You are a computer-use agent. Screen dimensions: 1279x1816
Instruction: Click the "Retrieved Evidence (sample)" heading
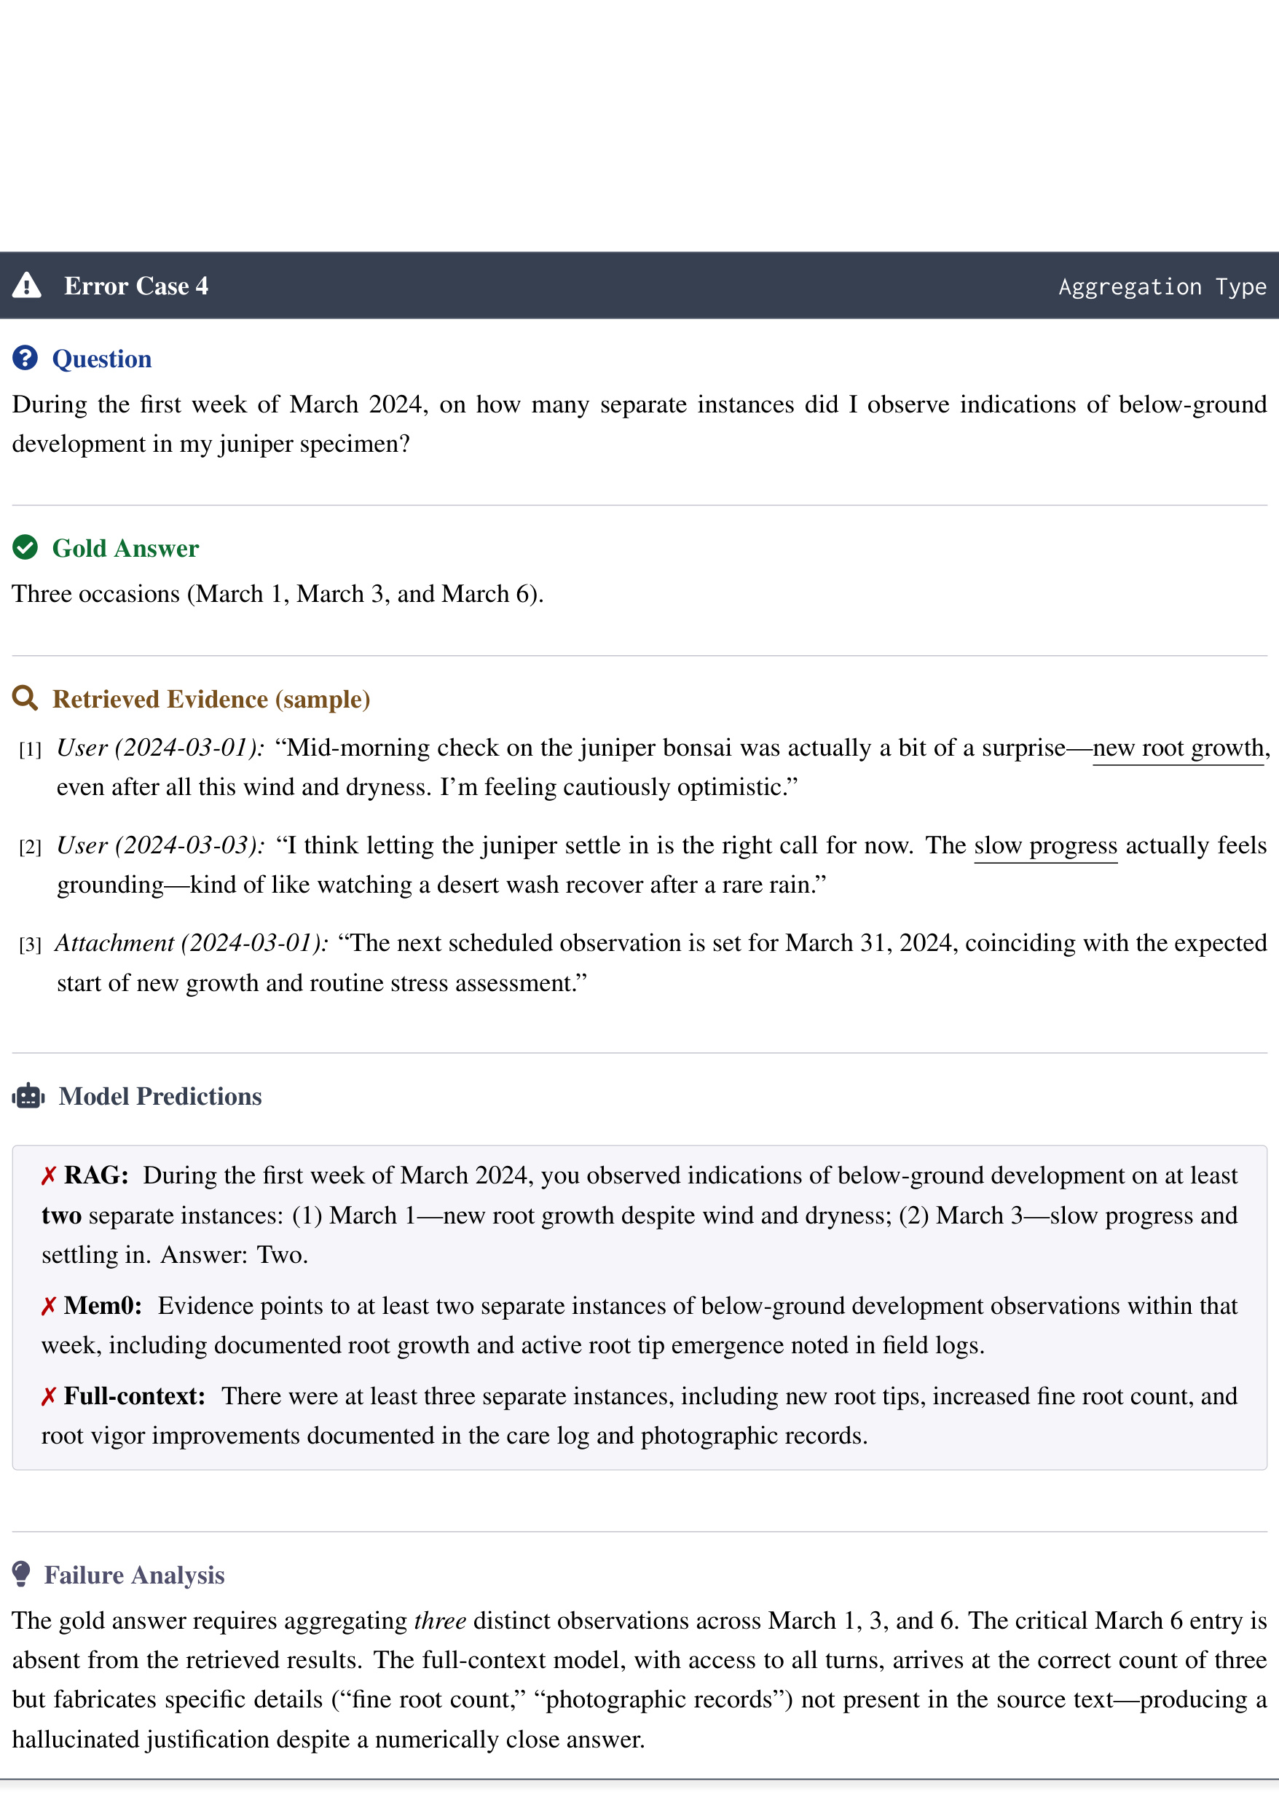[x=211, y=699]
